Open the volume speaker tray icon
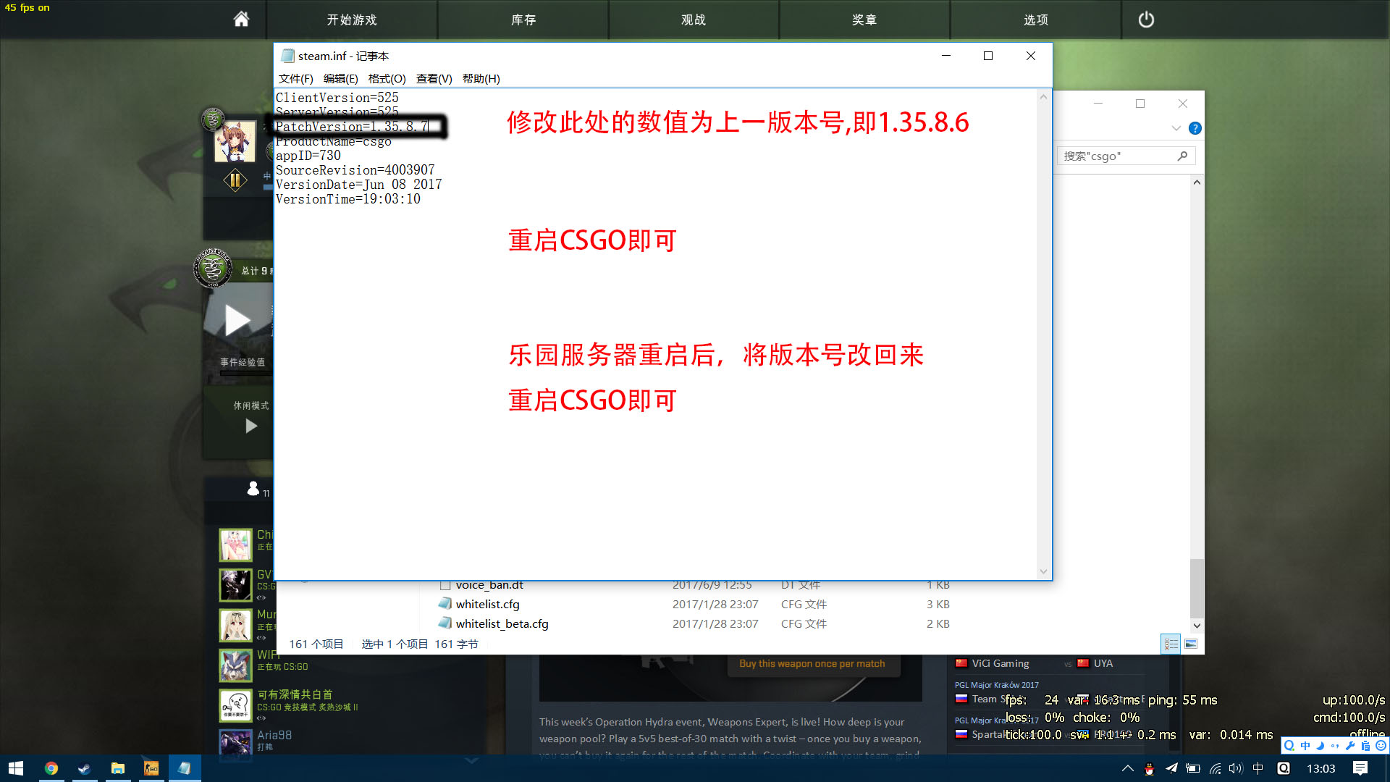 pos(1236,768)
